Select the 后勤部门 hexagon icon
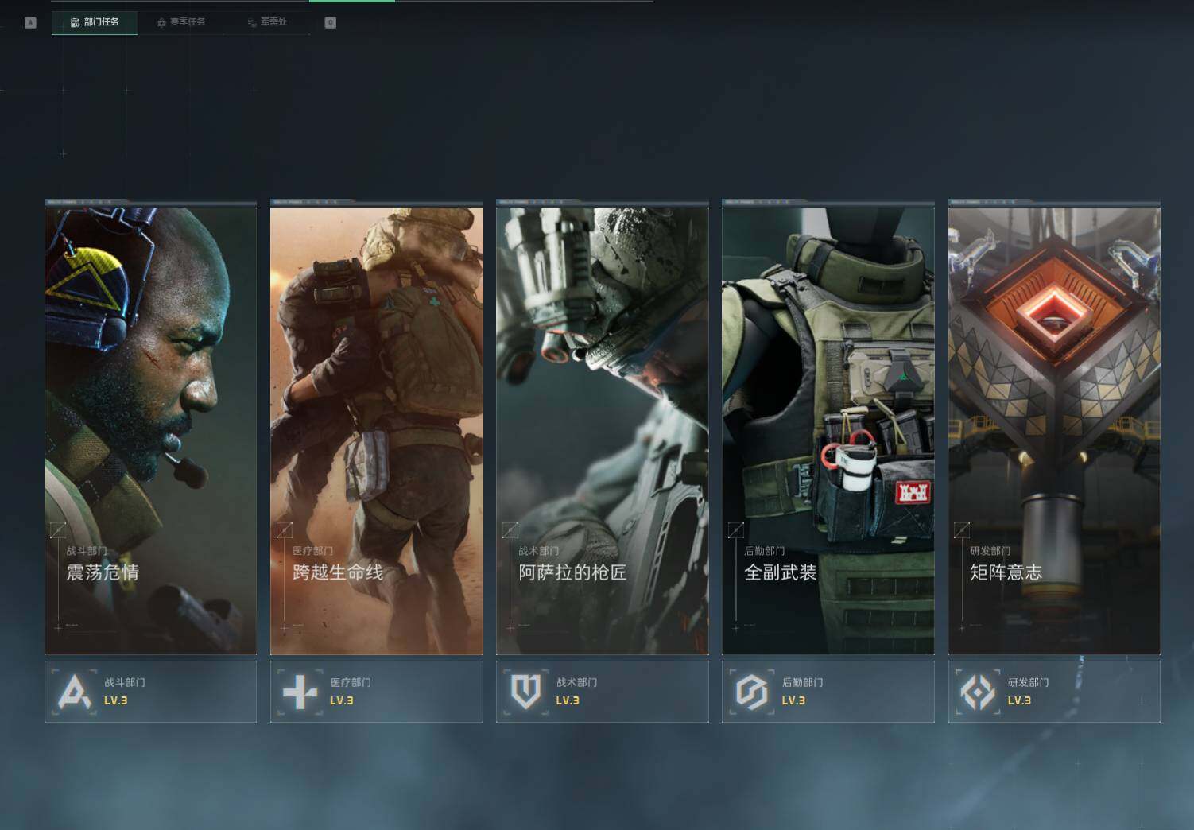 tap(752, 692)
